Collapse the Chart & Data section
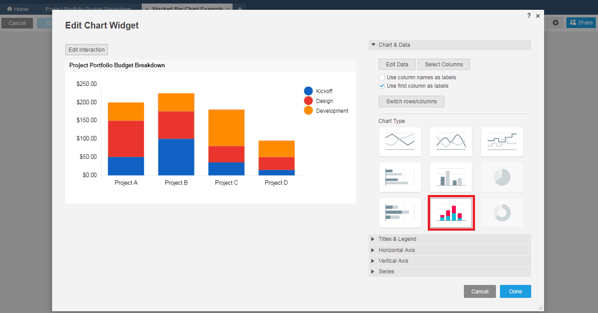Screen dimensions: 598x313 373,45
